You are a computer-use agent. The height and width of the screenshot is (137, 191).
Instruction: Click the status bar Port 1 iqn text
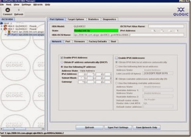32,133
